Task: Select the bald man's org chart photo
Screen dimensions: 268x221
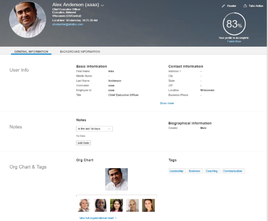Action: pos(132,205)
